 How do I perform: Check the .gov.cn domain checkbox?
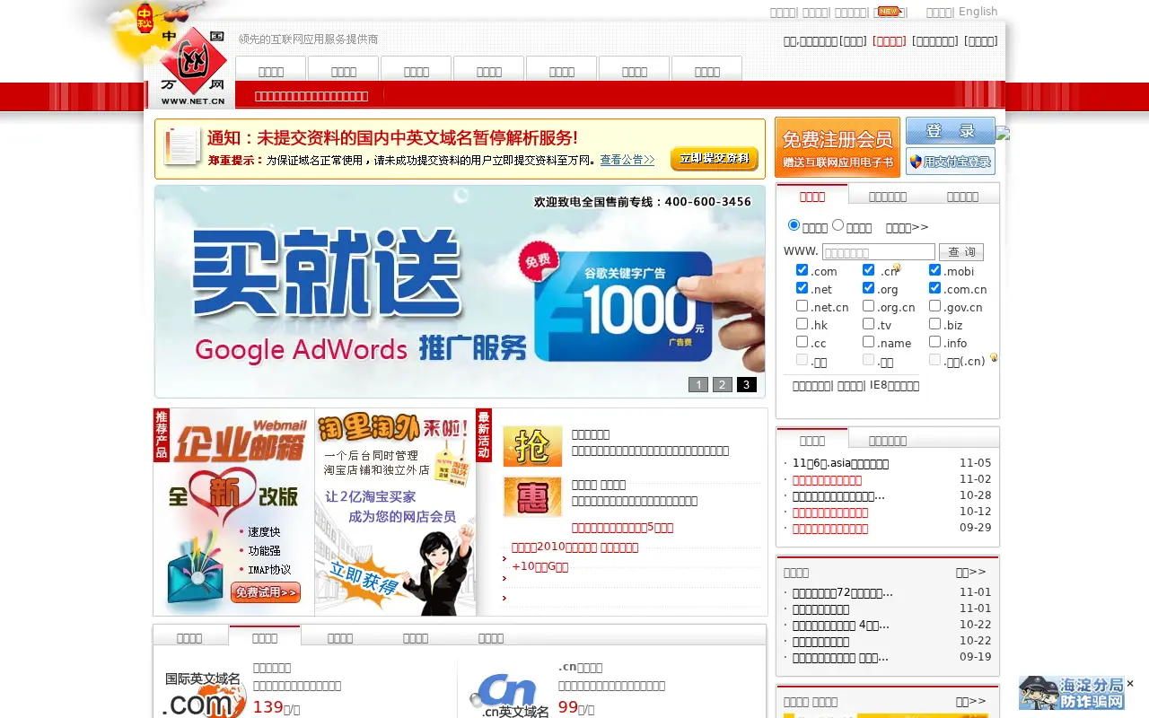click(934, 306)
